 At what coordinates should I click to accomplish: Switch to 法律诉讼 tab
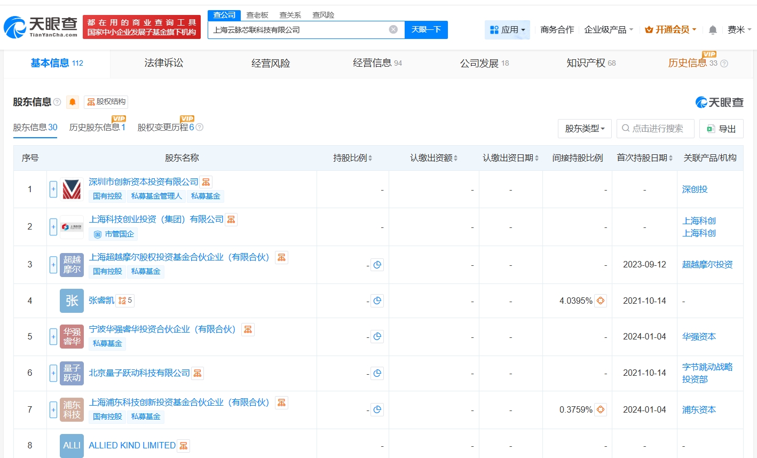tap(164, 63)
